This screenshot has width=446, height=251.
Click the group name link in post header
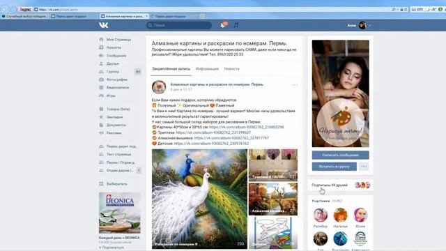coord(217,84)
